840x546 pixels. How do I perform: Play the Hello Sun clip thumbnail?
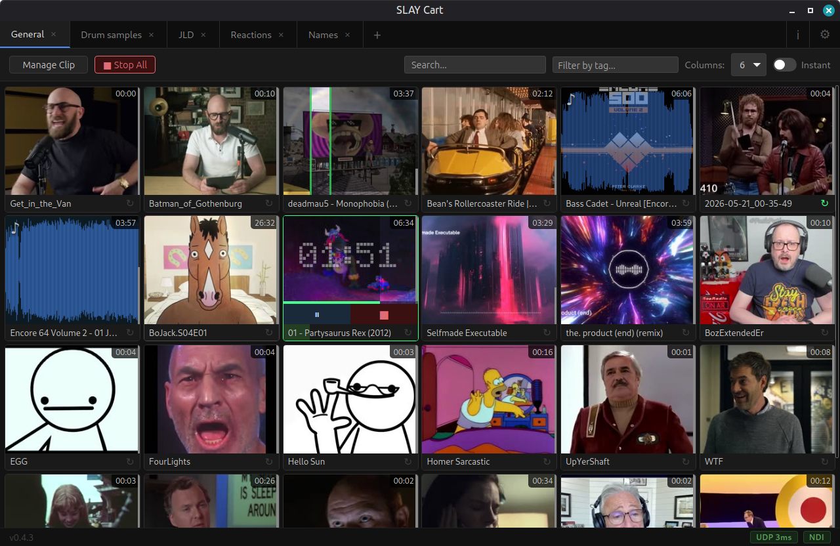tap(350, 399)
